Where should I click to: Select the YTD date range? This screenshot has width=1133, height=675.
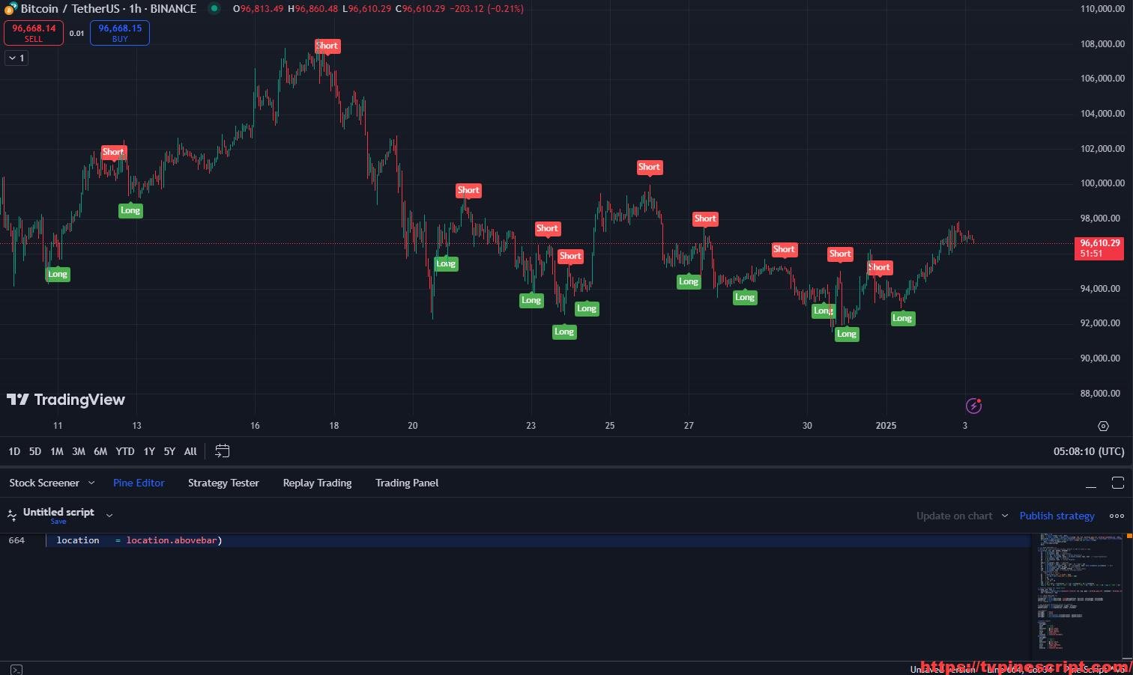[x=125, y=451]
